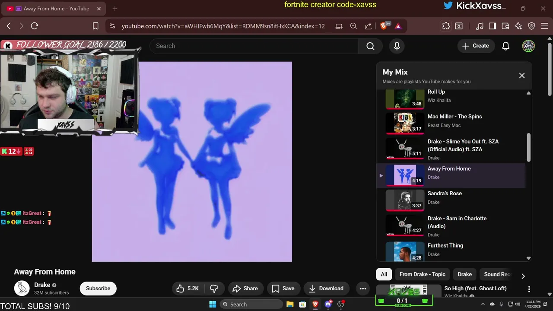553x311 pixels.
Task: Open the Drake channel avatar
Action: (x=22, y=288)
